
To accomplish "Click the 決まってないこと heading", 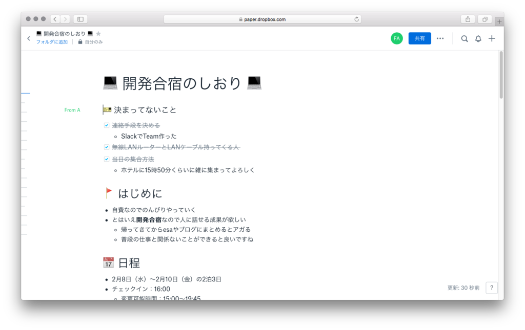I will (x=145, y=110).
